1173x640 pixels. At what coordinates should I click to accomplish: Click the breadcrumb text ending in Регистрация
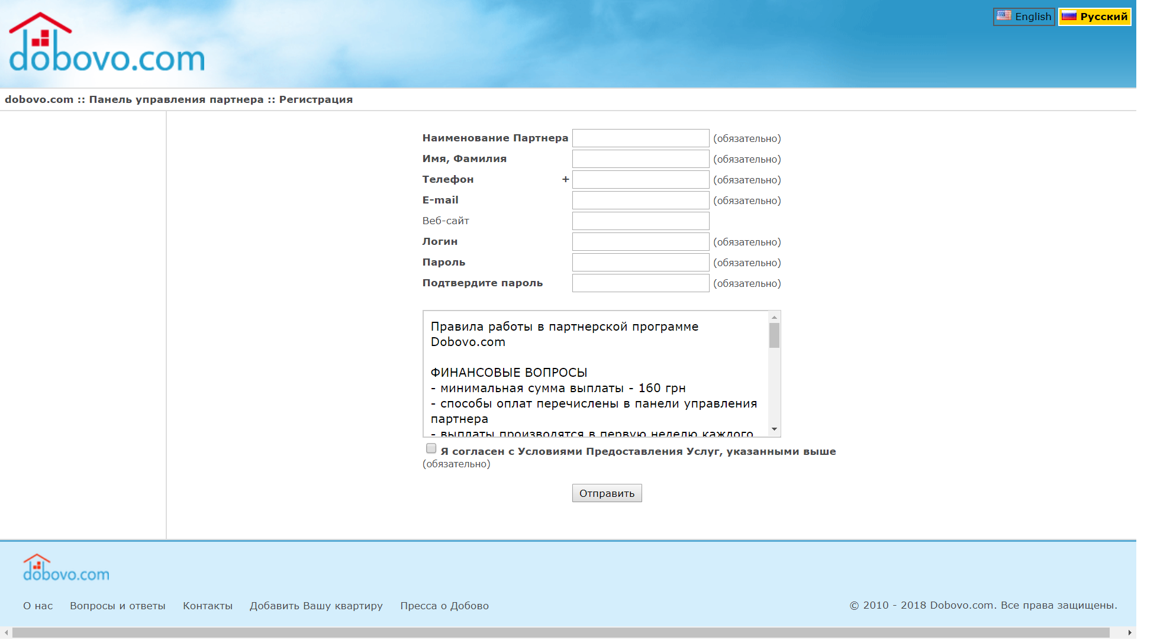pyautogui.click(x=179, y=99)
